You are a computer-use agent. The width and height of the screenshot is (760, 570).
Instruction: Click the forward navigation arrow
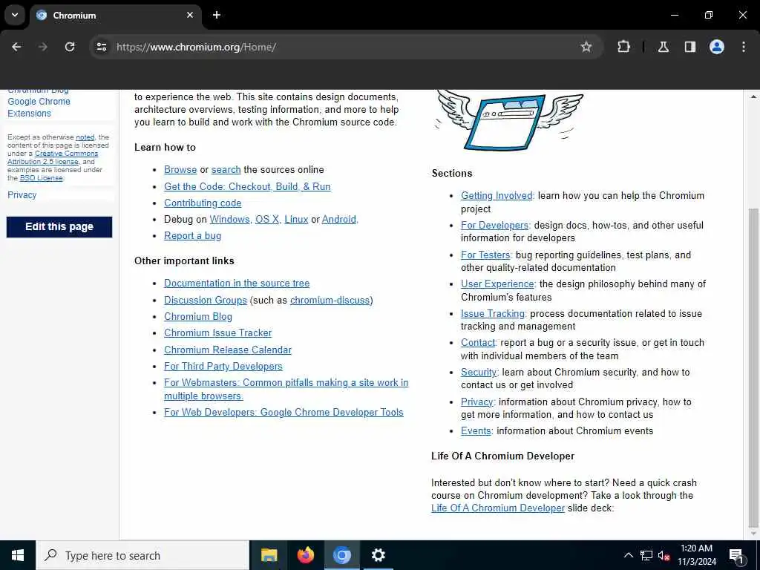[x=43, y=47]
